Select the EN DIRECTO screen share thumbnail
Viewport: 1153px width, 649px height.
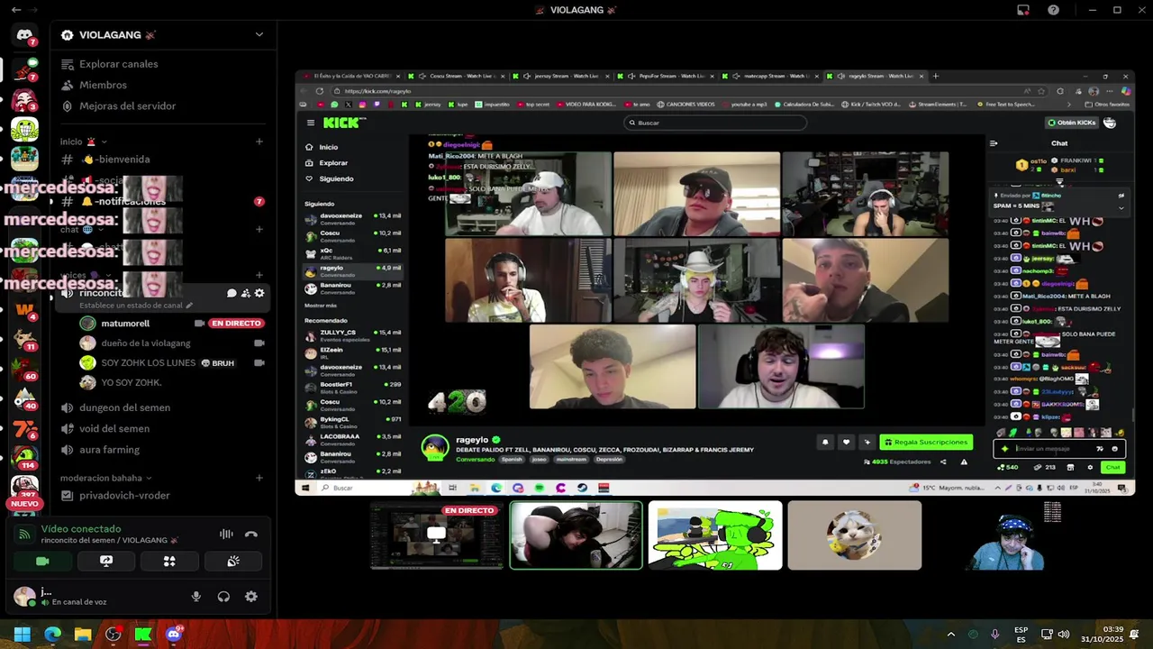pos(437,535)
